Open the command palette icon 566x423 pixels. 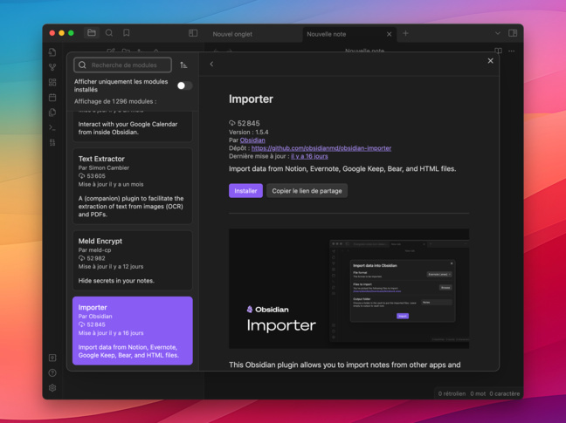click(x=52, y=127)
